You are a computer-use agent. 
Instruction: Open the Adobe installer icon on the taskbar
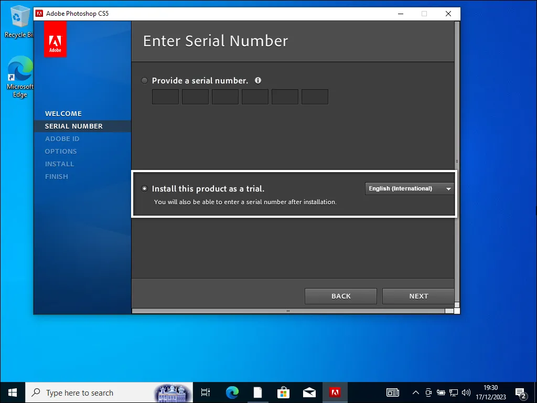click(335, 392)
